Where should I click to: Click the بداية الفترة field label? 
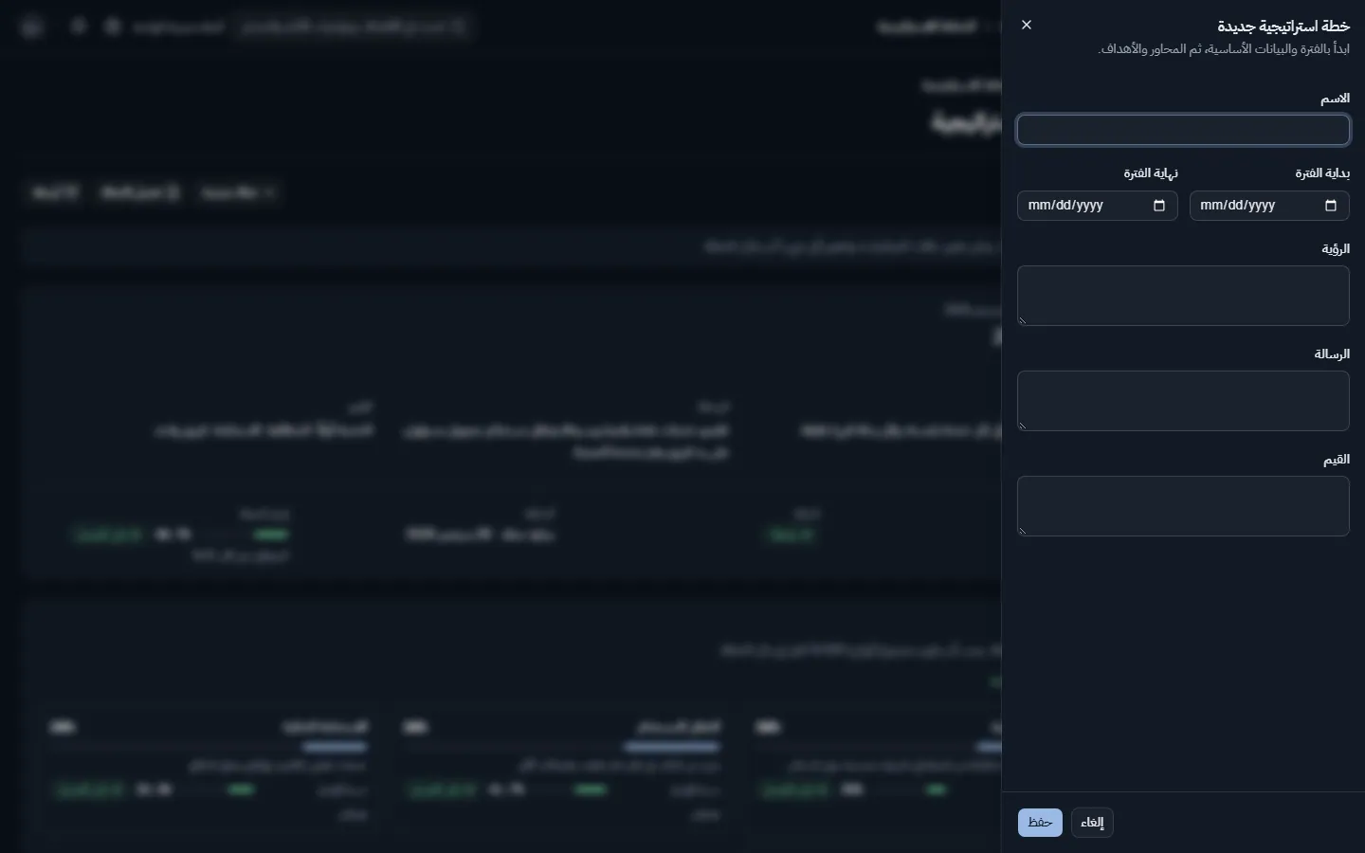pos(1322,173)
